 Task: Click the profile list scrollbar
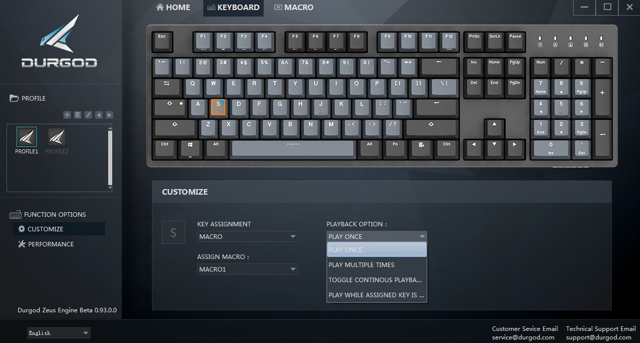(x=110, y=157)
